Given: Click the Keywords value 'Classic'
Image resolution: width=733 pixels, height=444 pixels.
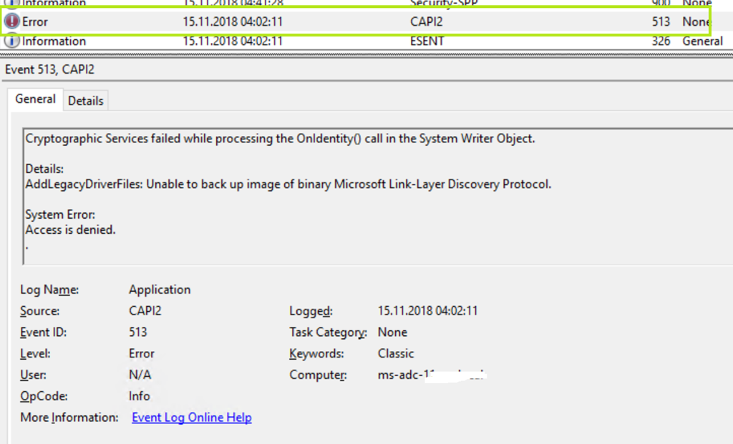Looking at the screenshot, I should click(396, 354).
